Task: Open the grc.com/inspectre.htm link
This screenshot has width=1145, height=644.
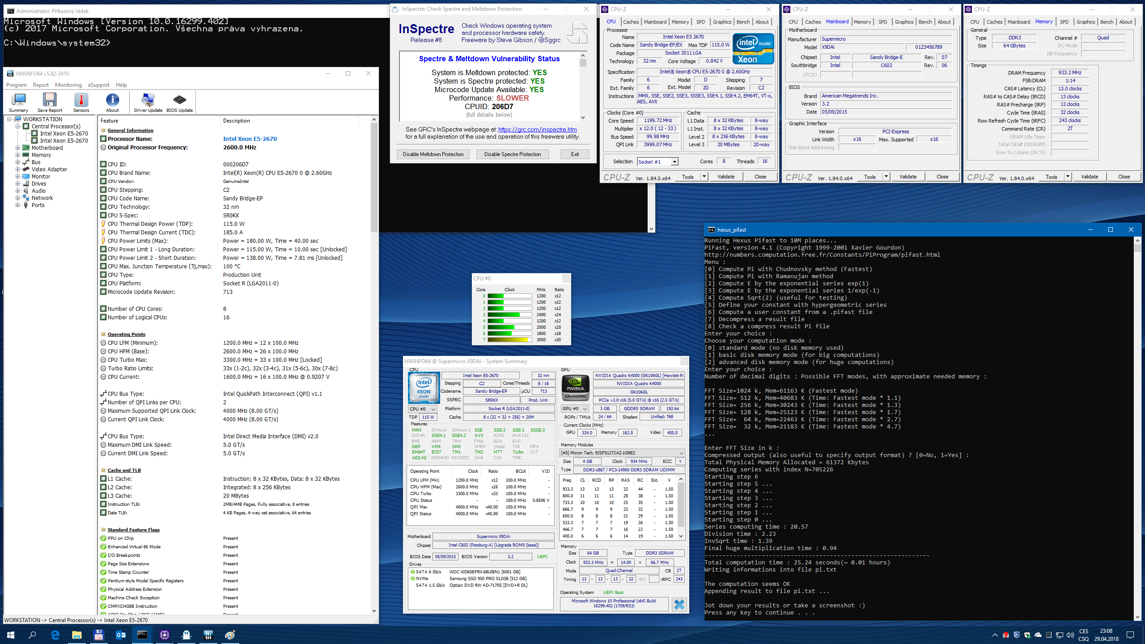Action: tap(537, 129)
